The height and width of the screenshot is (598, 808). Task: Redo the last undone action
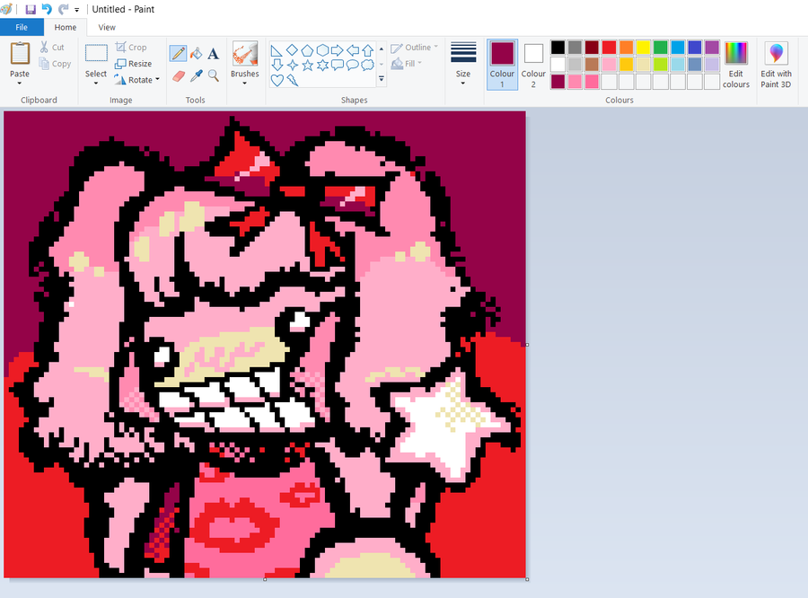(63, 9)
